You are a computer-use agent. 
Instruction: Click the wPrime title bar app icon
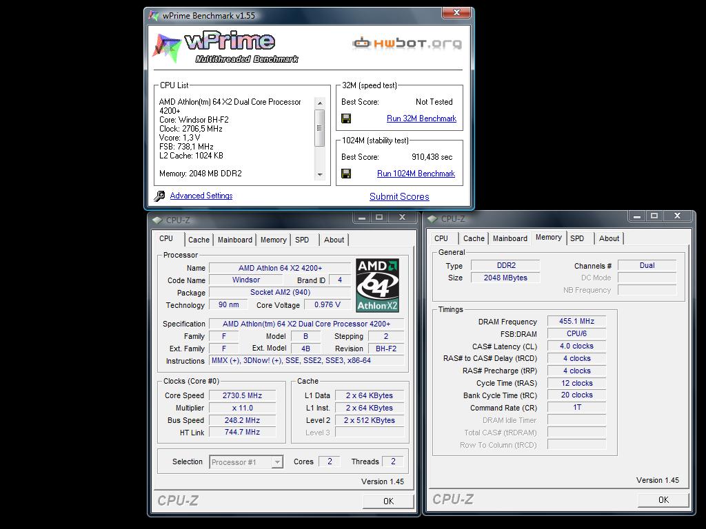tap(154, 16)
